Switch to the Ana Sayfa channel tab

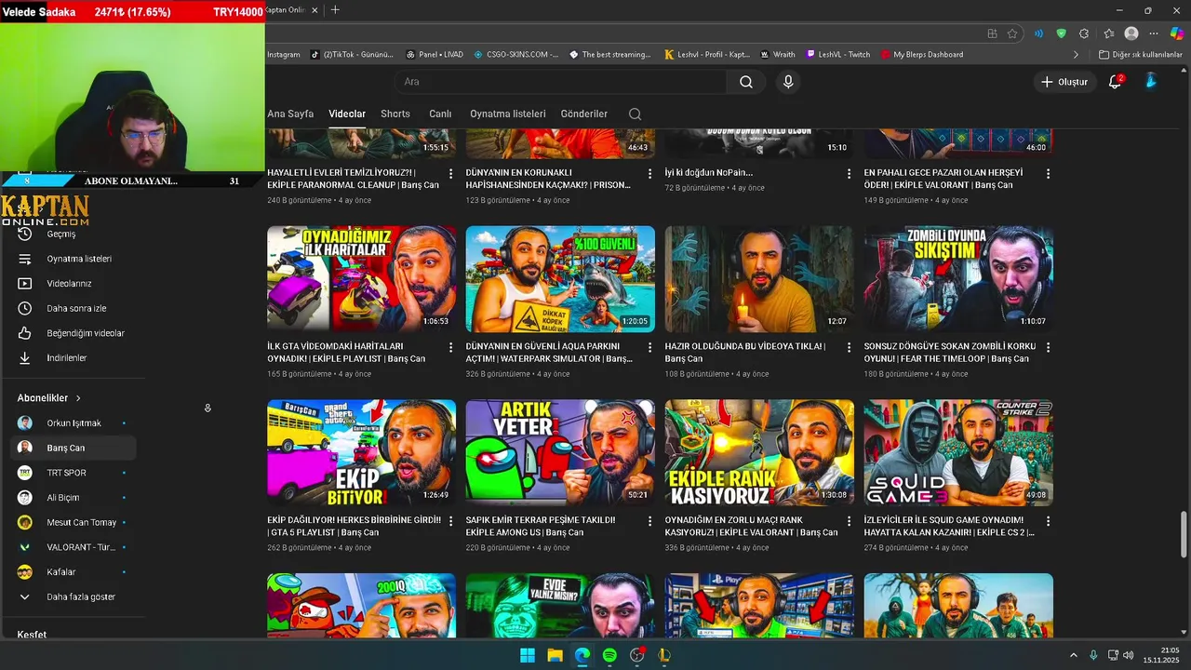[290, 114]
